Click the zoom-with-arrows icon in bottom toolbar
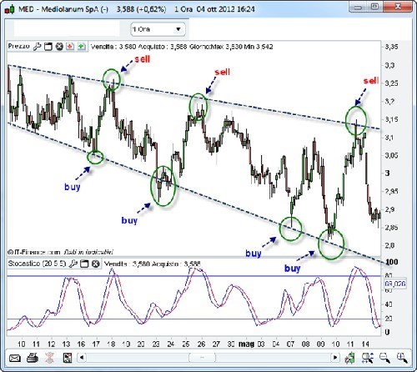The height and width of the screenshot is (372, 417). click(368, 358)
